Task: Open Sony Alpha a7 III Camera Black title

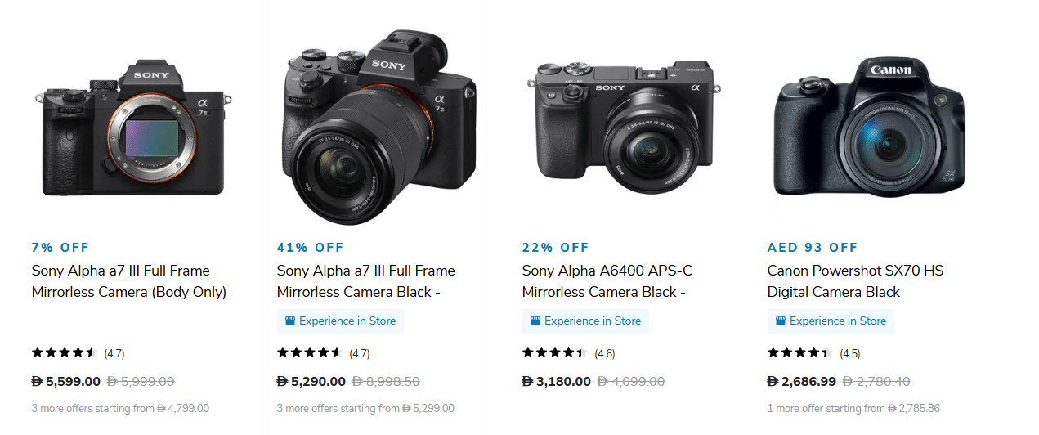Action: (x=366, y=281)
